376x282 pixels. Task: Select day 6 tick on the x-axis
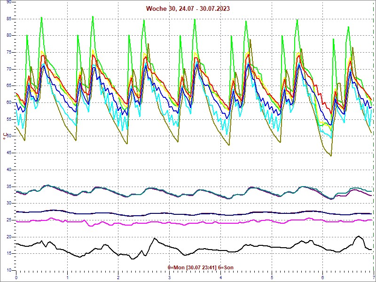(322, 277)
